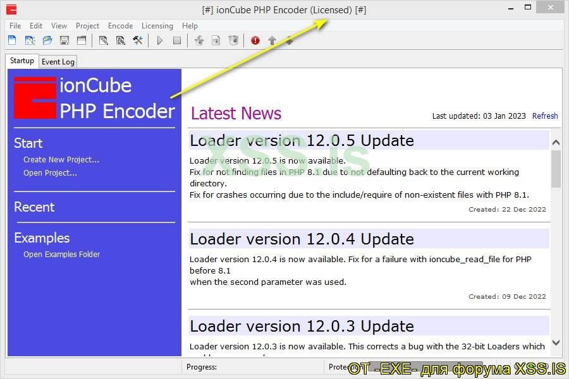Open the hammer and wrench tools icon
569x379 pixels.
[138, 40]
